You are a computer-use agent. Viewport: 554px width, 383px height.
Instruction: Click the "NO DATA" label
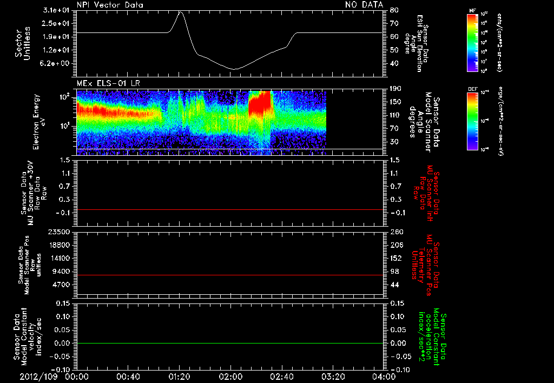364,4
